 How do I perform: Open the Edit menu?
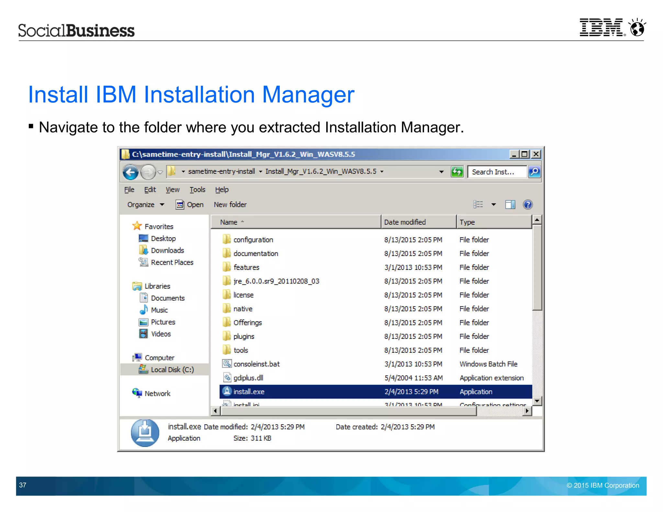tap(150, 190)
